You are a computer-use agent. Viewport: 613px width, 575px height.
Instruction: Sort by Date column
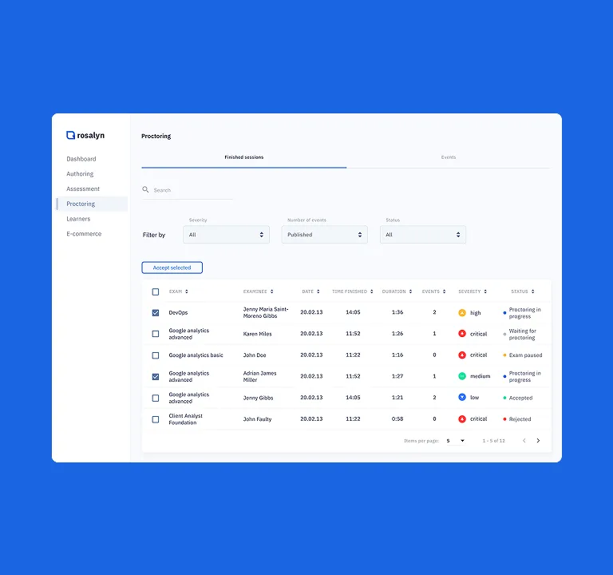(318, 291)
